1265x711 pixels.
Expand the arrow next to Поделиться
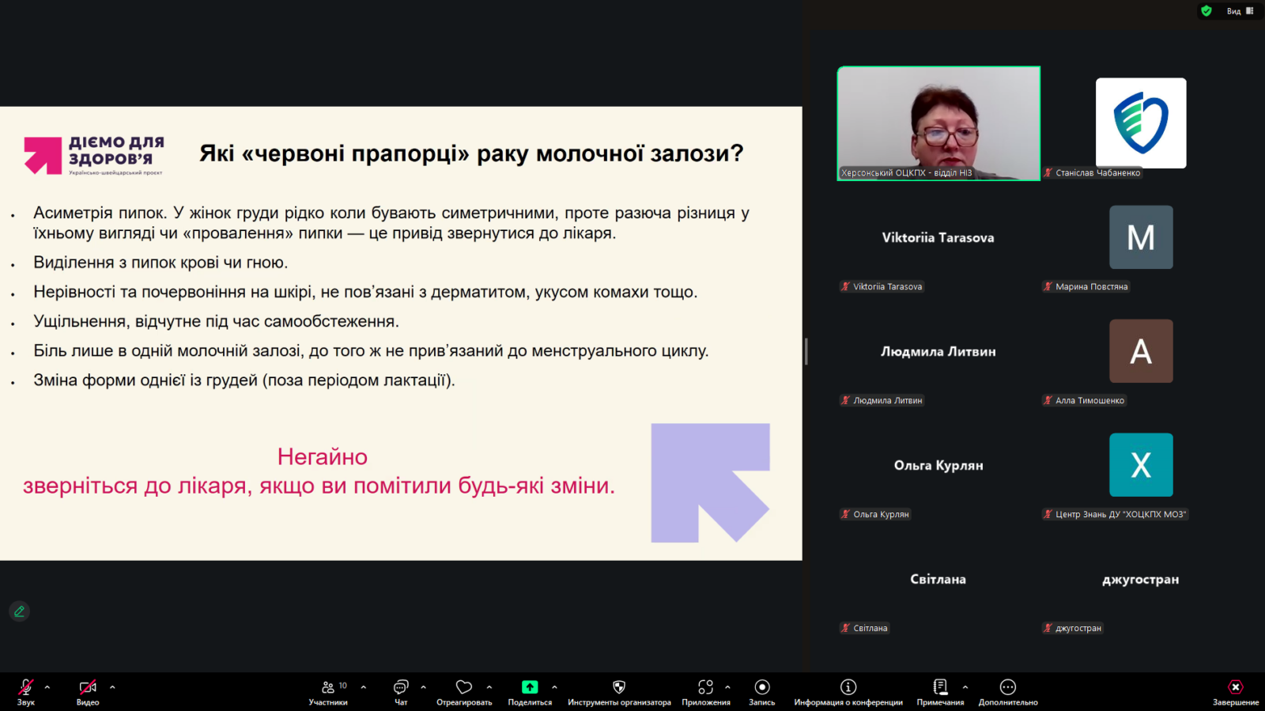[x=554, y=686]
